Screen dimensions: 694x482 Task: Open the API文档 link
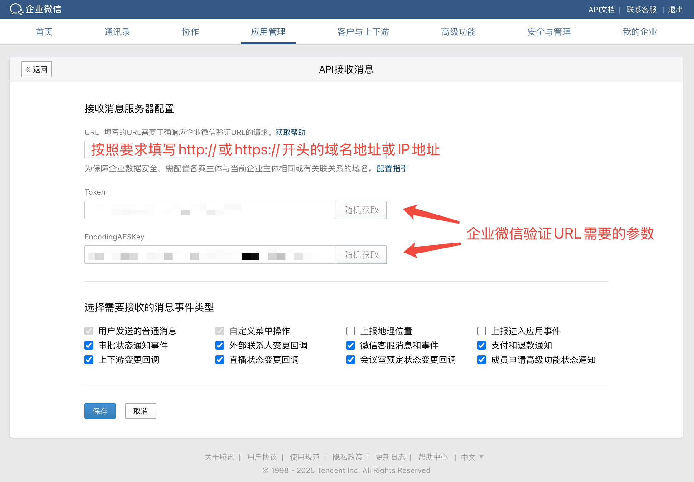point(601,10)
